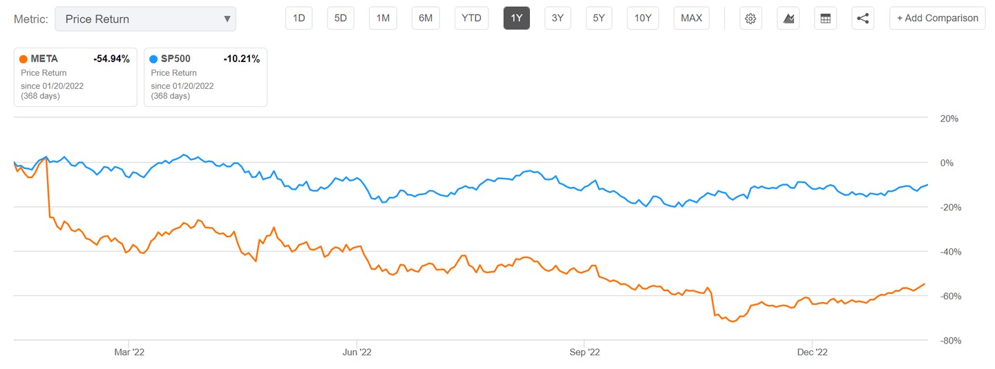
Task: Click the META legend card
Action: (x=75, y=77)
